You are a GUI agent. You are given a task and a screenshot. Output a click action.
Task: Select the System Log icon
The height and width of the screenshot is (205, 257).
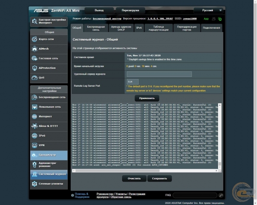point(34,174)
